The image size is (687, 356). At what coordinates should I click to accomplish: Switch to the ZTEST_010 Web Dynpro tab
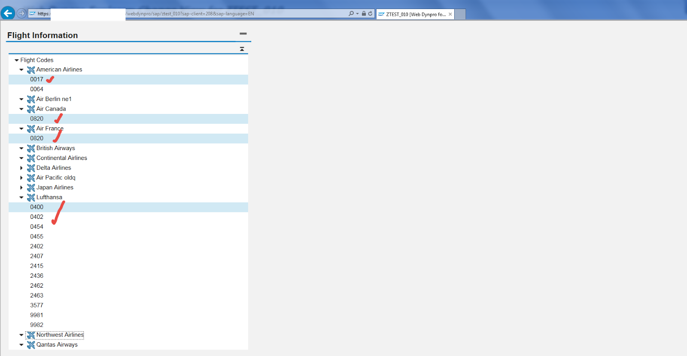point(416,14)
